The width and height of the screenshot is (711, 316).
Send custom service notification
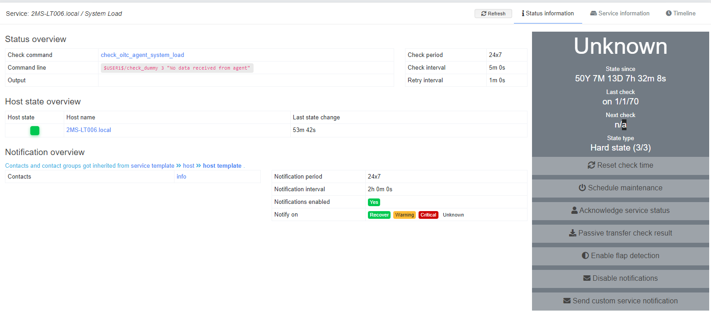coord(621,301)
